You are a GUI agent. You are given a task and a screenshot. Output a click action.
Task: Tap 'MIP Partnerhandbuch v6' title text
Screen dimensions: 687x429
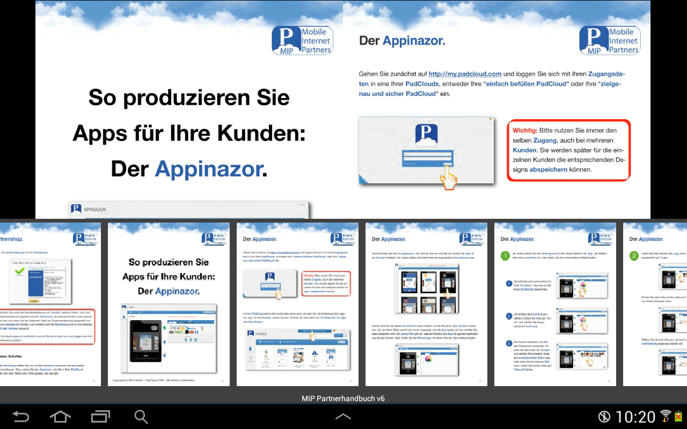[343, 398]
